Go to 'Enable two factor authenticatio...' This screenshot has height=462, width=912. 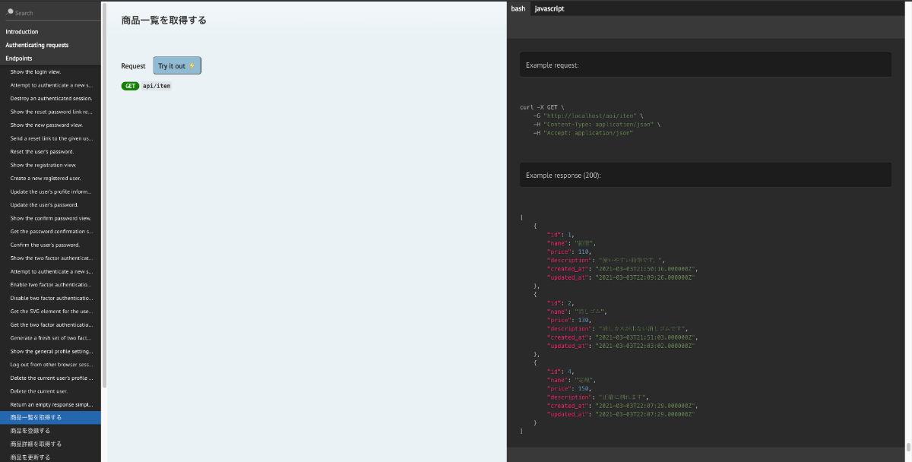50,284
